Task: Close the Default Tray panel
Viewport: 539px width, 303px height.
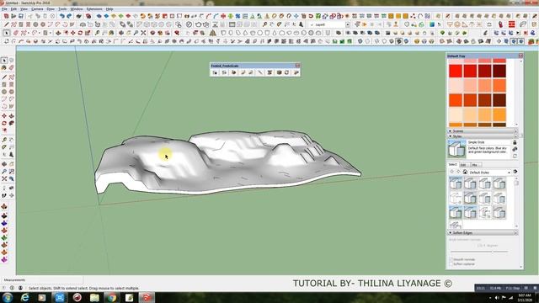Action: pyautogui.click(x=520, y=56)
